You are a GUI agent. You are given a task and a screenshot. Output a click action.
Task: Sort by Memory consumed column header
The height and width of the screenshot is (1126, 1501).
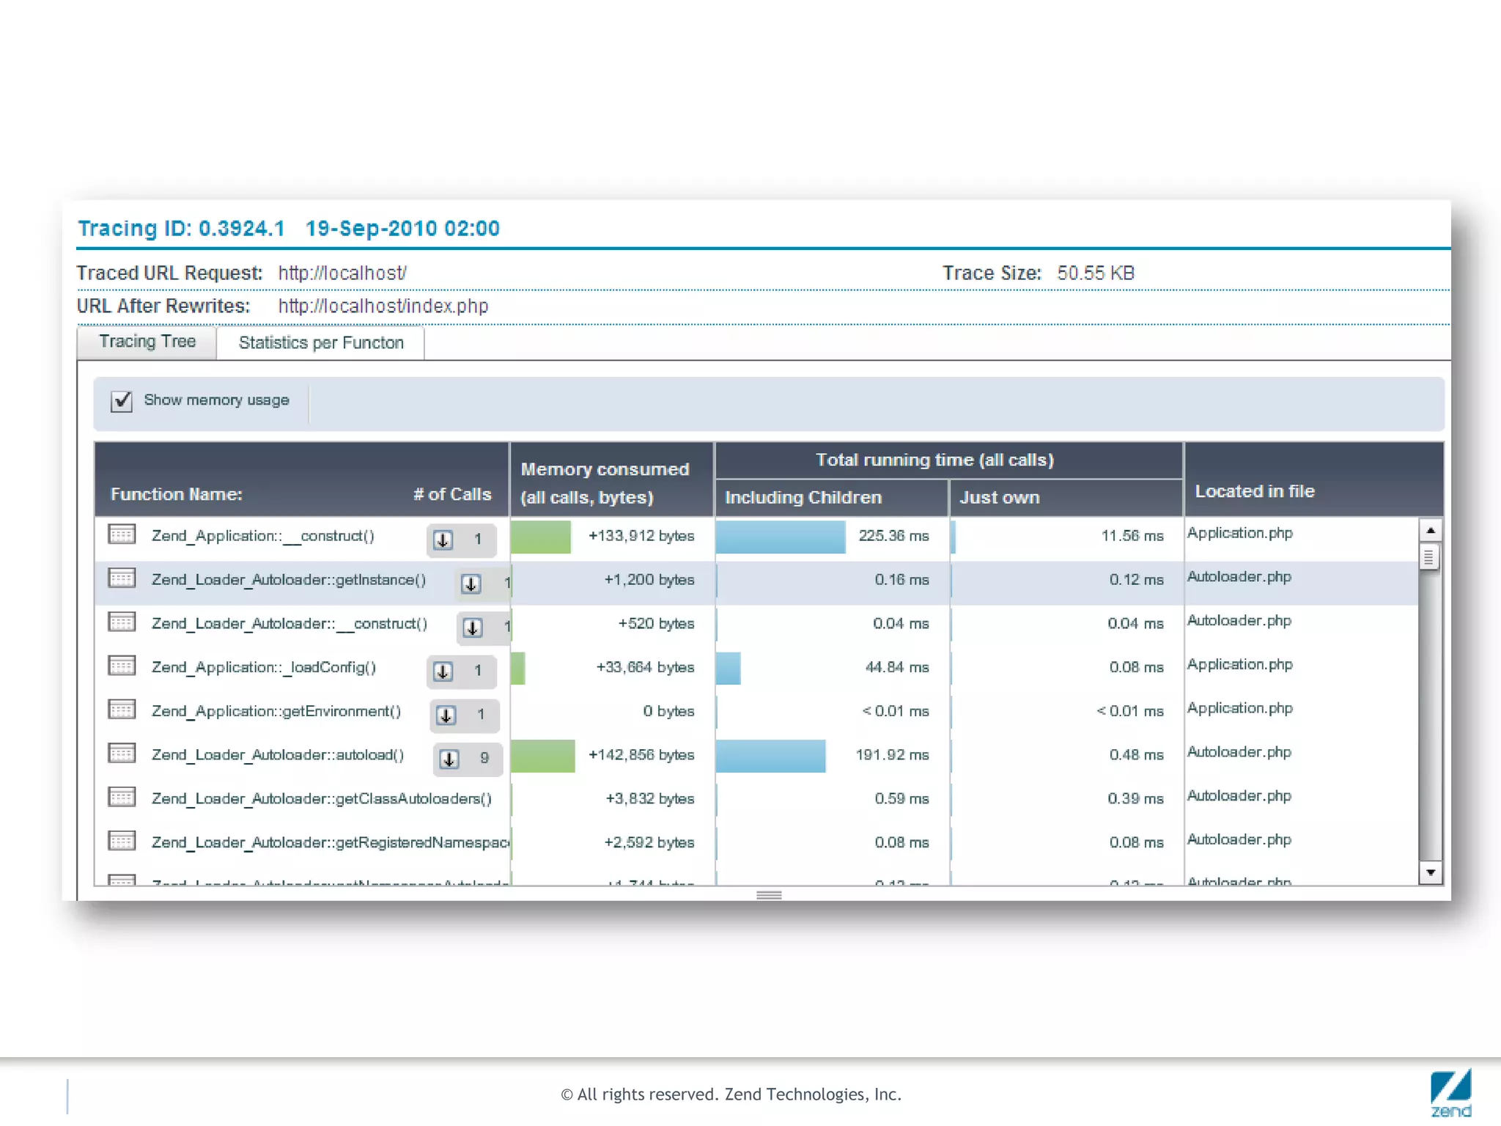pos(611,480)
